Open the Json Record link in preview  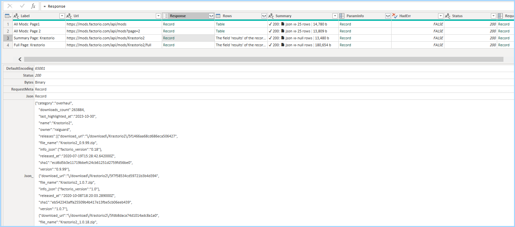[x=41, y=96]
